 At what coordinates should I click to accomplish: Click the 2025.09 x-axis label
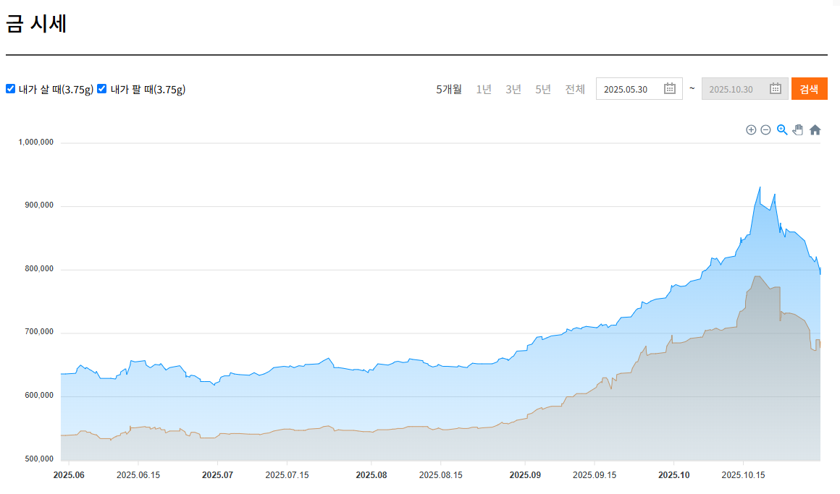(x=525, y=475)
